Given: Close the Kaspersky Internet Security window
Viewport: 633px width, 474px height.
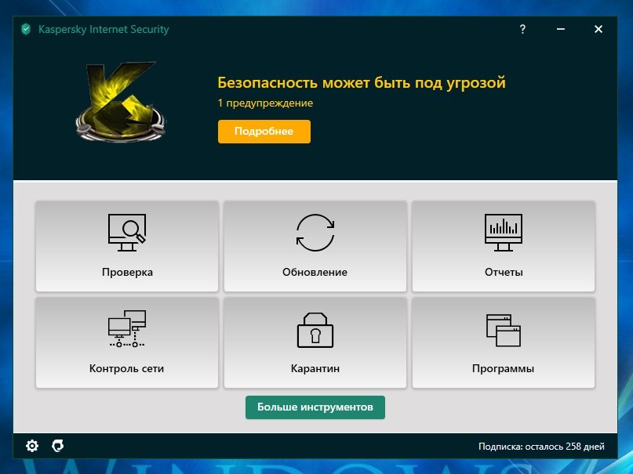Looking at the screenshot, I should click(x=598, y=29).
